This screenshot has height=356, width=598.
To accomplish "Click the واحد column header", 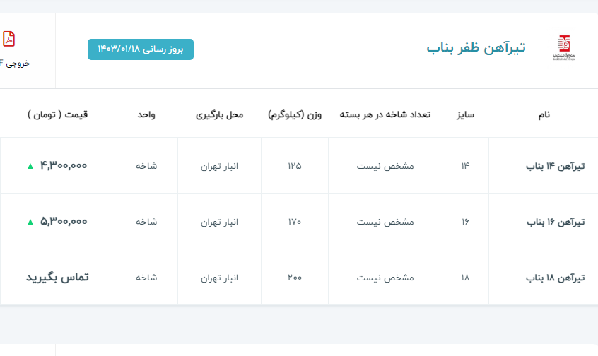I will coord(146,114).
